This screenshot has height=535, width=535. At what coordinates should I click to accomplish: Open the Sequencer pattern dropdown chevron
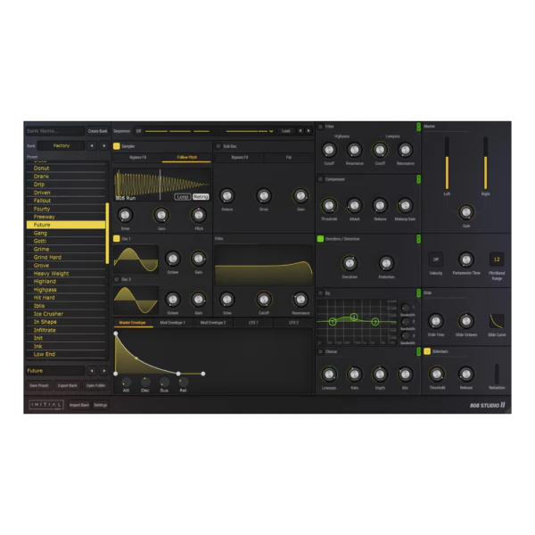(271, 131)
